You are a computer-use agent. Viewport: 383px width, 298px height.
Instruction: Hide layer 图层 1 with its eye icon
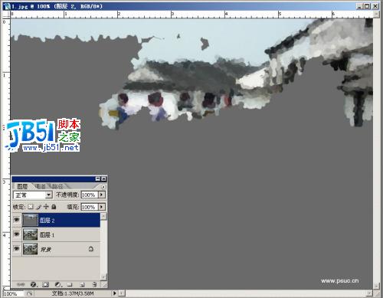click(17, 234)
